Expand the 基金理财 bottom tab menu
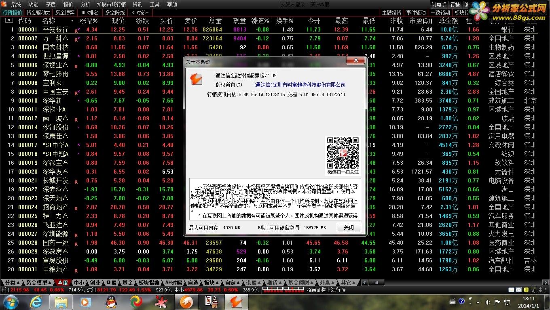 [x=301, y=283]
